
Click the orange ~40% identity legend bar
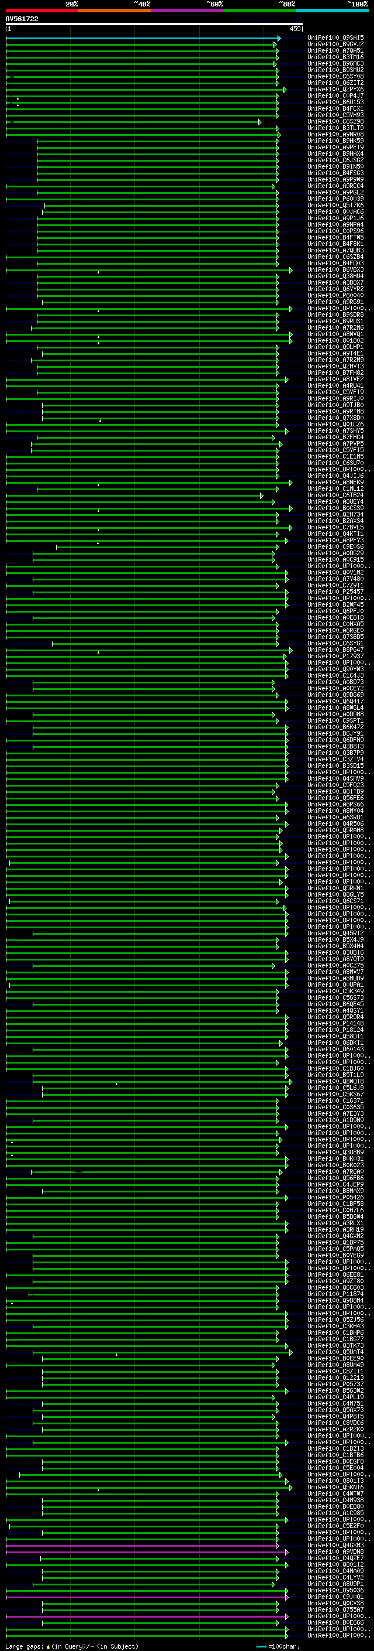[x=115, y=11]
